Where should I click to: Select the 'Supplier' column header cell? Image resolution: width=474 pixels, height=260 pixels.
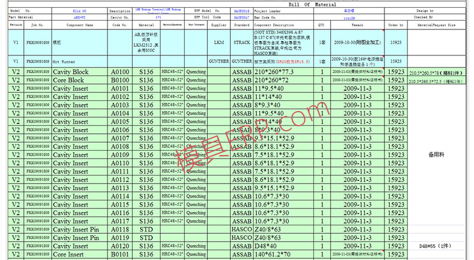219,25
